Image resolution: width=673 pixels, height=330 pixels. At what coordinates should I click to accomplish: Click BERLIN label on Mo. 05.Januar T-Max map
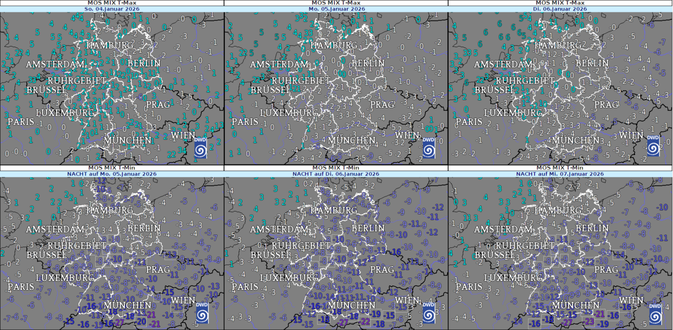coord(368,63)
